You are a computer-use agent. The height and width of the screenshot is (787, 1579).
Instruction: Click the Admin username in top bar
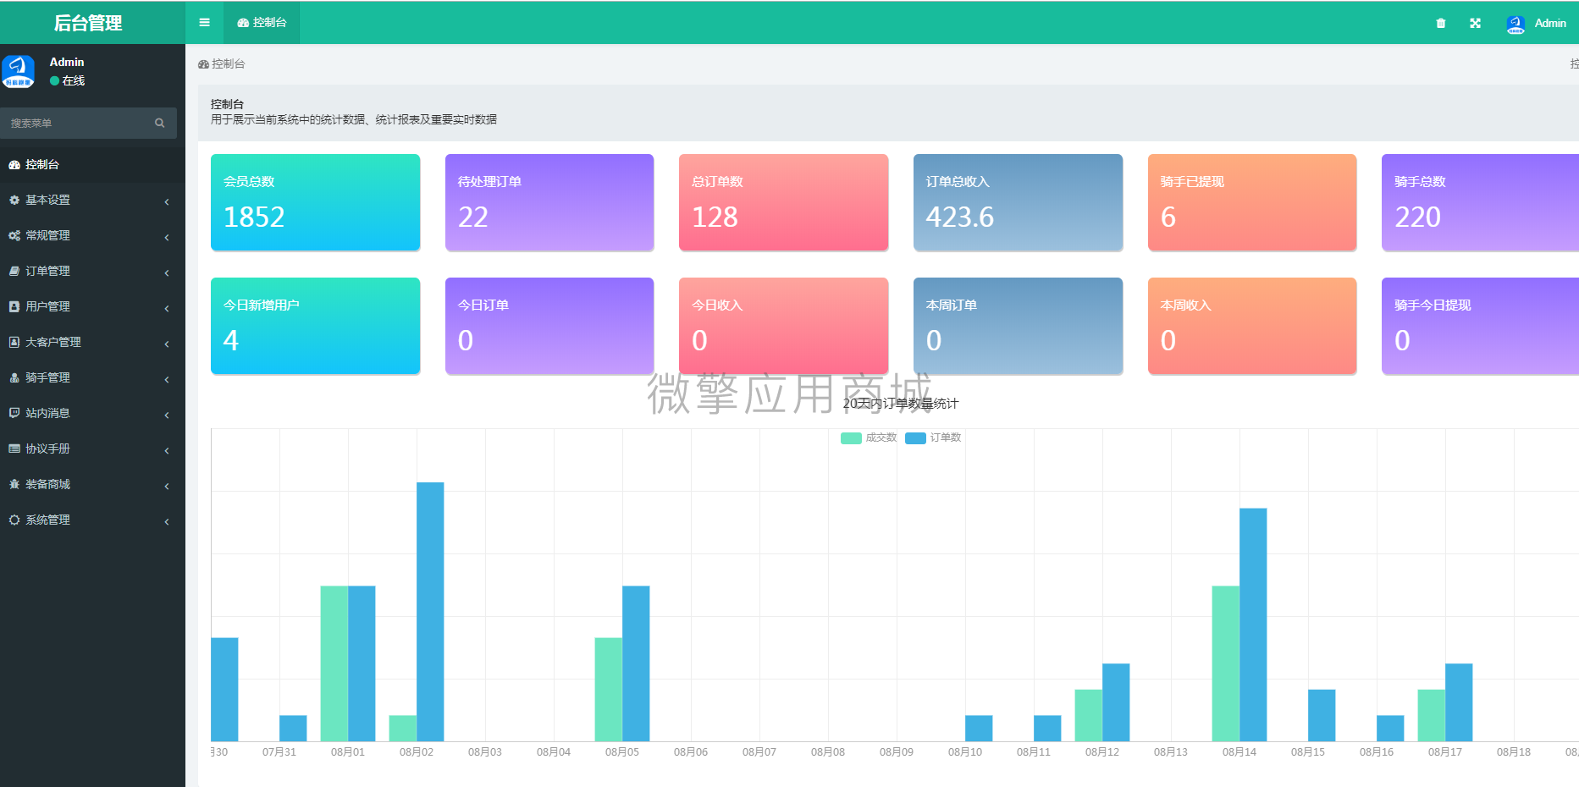pyautogui.click(x=1550, y=23)
